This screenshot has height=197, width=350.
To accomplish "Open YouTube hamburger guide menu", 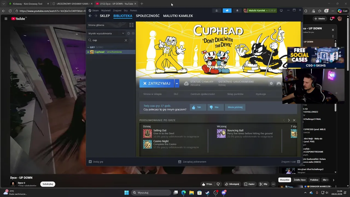I will [x=6, y=19].
